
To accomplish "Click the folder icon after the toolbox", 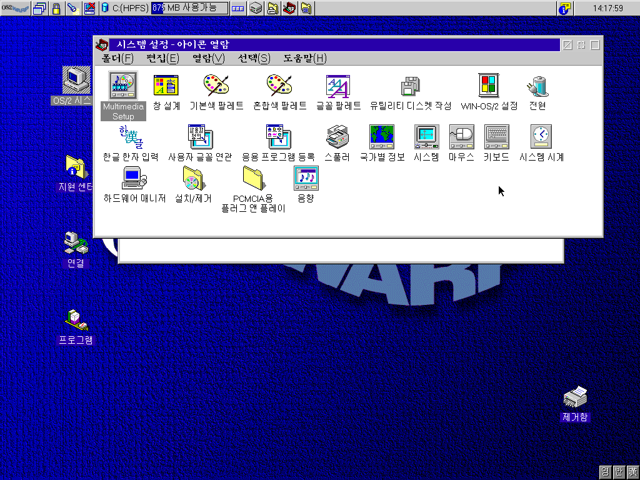I will click(x=306, y=8).
